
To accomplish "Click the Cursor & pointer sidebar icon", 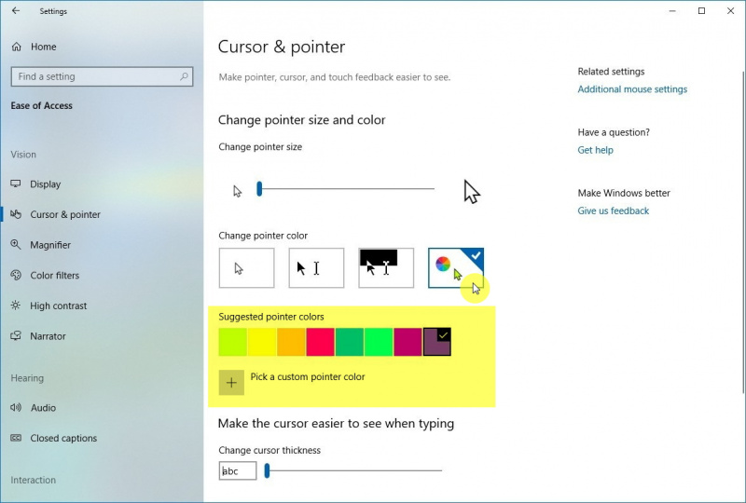I will tap(16, 214).
